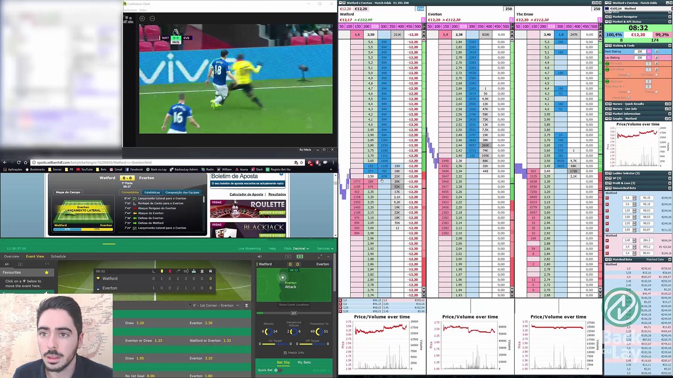Open the Aplicações apps shortcut in bookmarks bar
The height and width of the screenshot is (378, 673).
click(x=12, y=170)
